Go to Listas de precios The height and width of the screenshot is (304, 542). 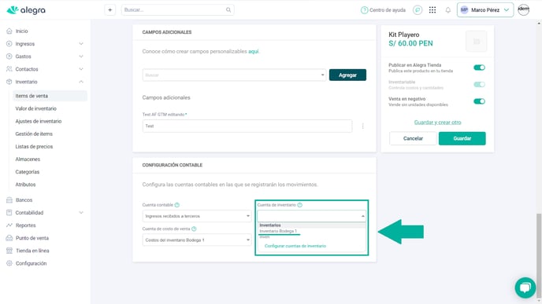point(34,146)
